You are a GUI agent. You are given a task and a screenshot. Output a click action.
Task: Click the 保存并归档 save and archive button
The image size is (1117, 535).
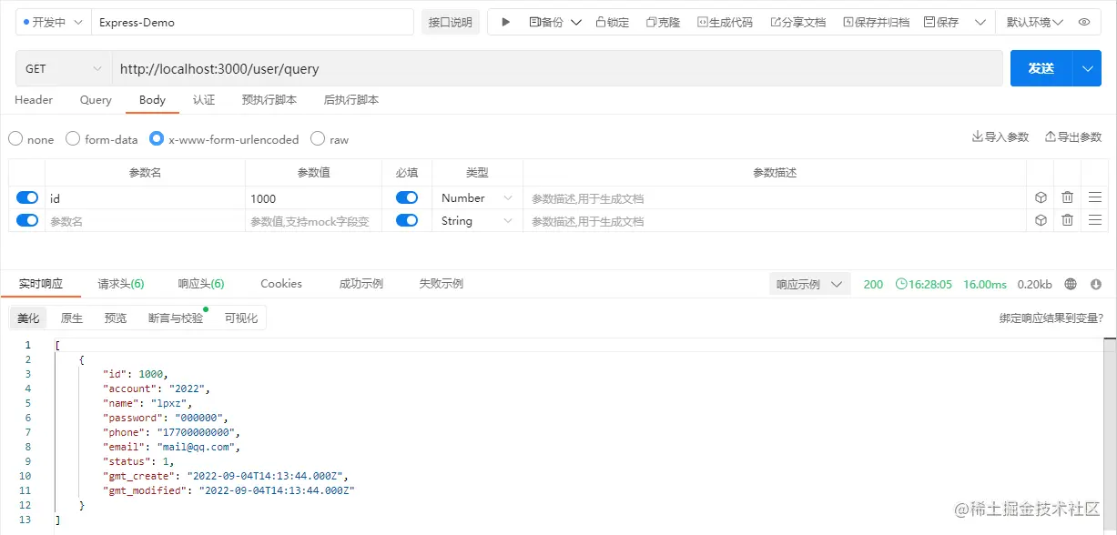click(x=876, y=22)
